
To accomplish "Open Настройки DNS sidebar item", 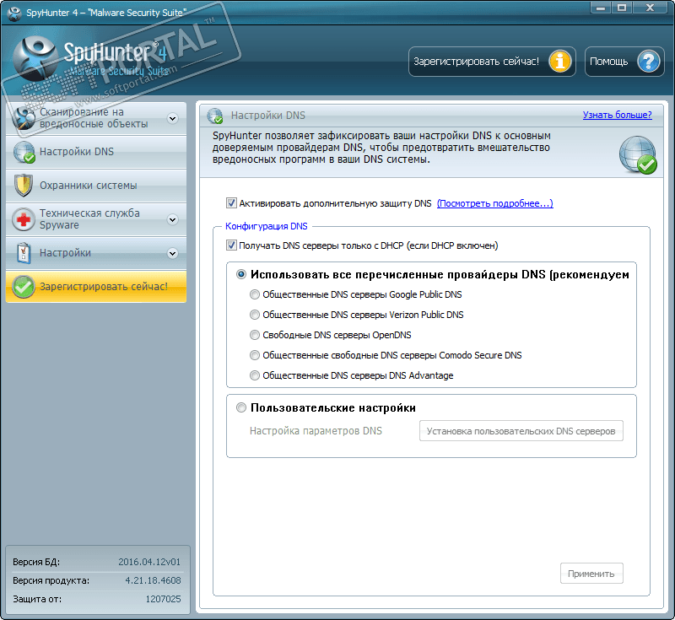I will [x=96, y=152].
